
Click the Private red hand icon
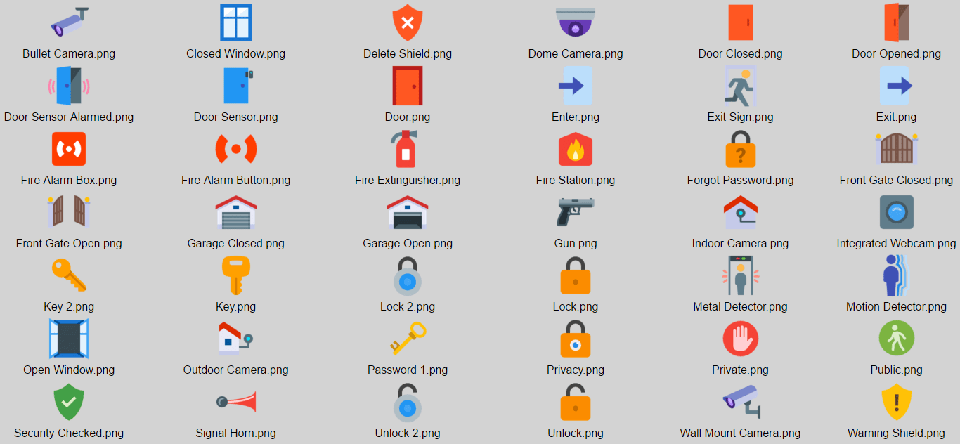coord(741,339)
